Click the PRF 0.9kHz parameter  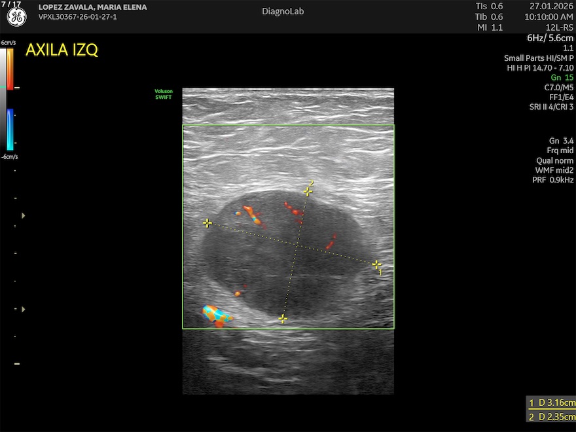(x=553, y=179)
